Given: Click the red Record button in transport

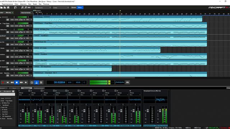Looking at the screenshot, I should point(3,82).
